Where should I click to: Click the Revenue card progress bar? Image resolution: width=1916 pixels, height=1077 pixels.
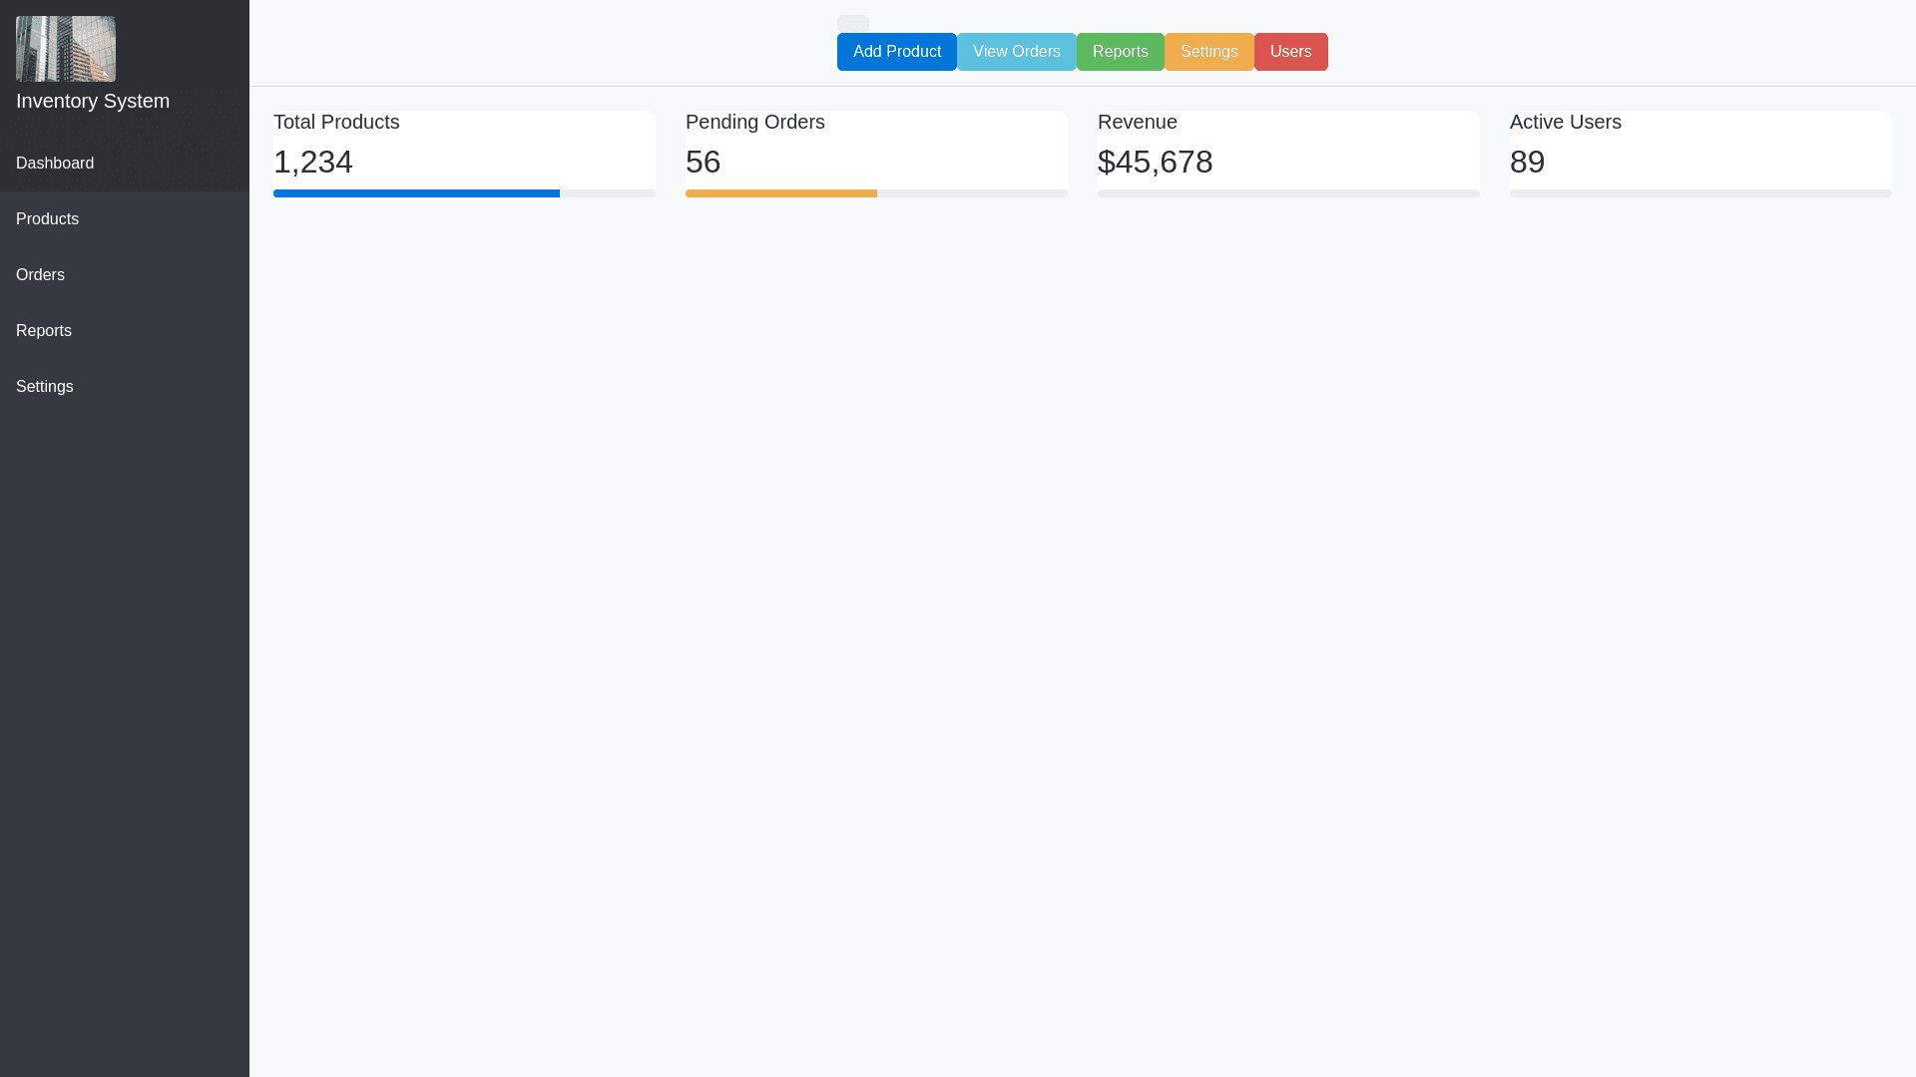pos(1288,193)
